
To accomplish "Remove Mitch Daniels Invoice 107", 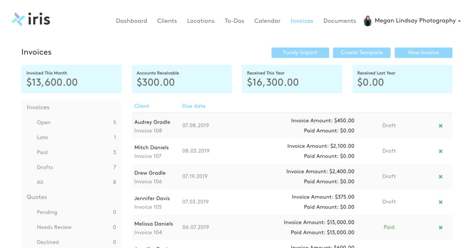I will coord(441,151).
